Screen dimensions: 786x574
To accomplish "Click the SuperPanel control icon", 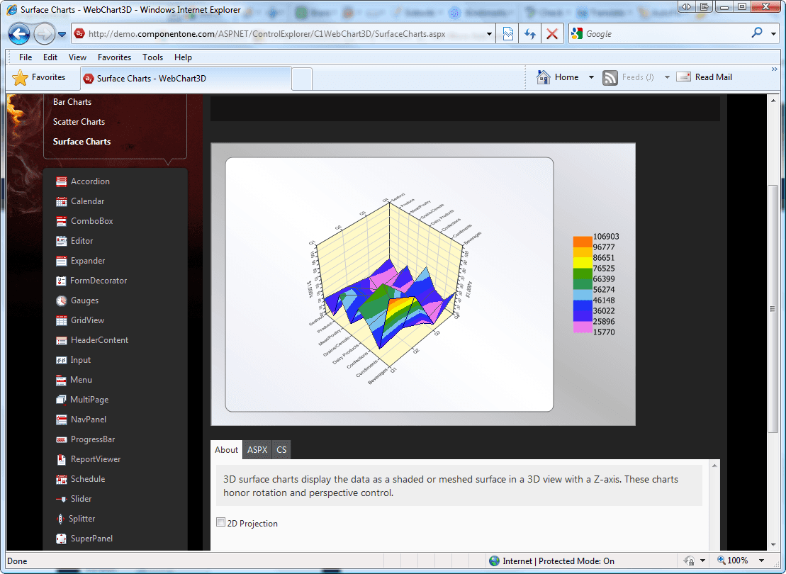I will 61,539.
